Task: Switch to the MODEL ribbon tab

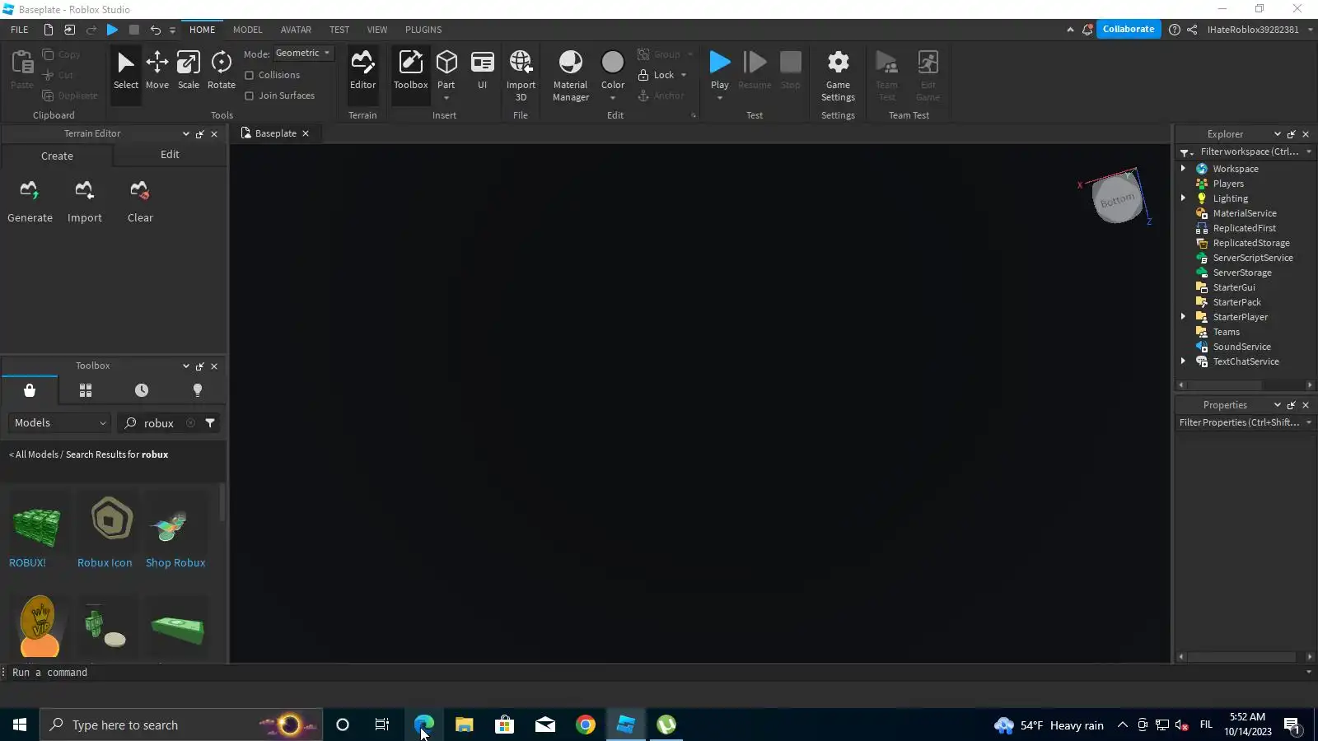Action: point(248,30)
